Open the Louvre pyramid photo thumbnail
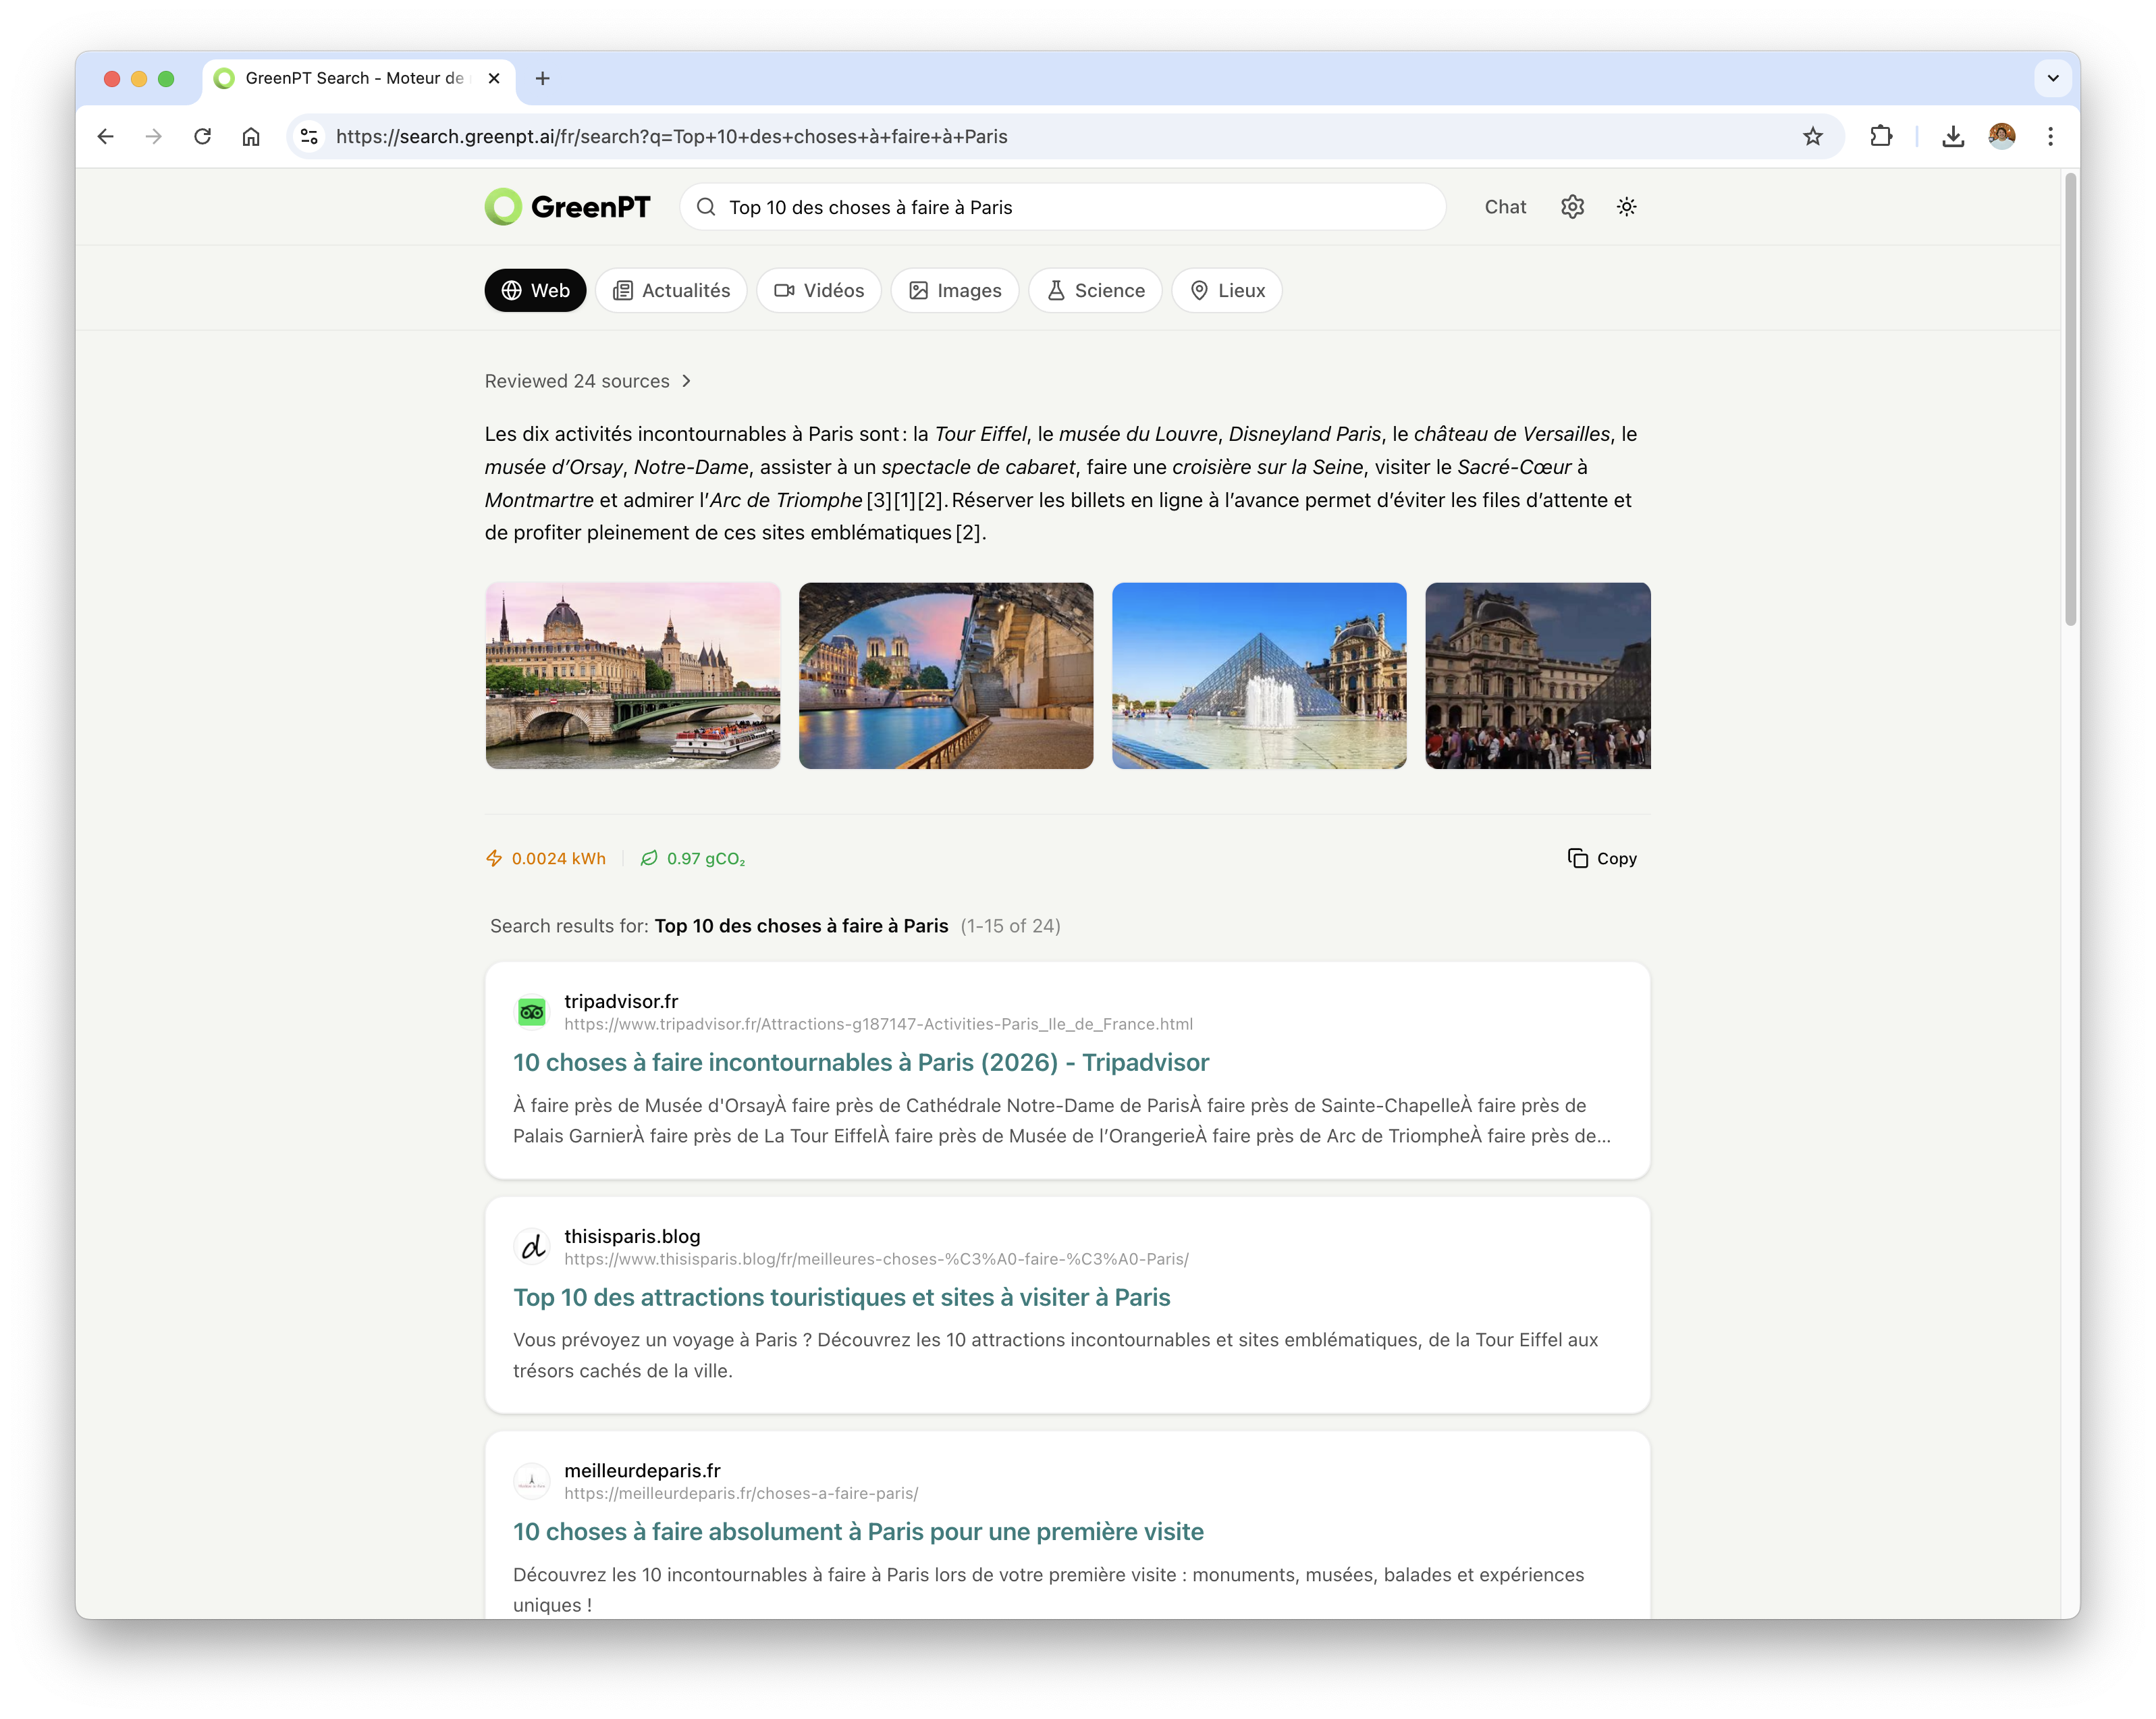The height and width of the screenshot is (1719, 2156). pyautogui.click(x=1258, y=676)
